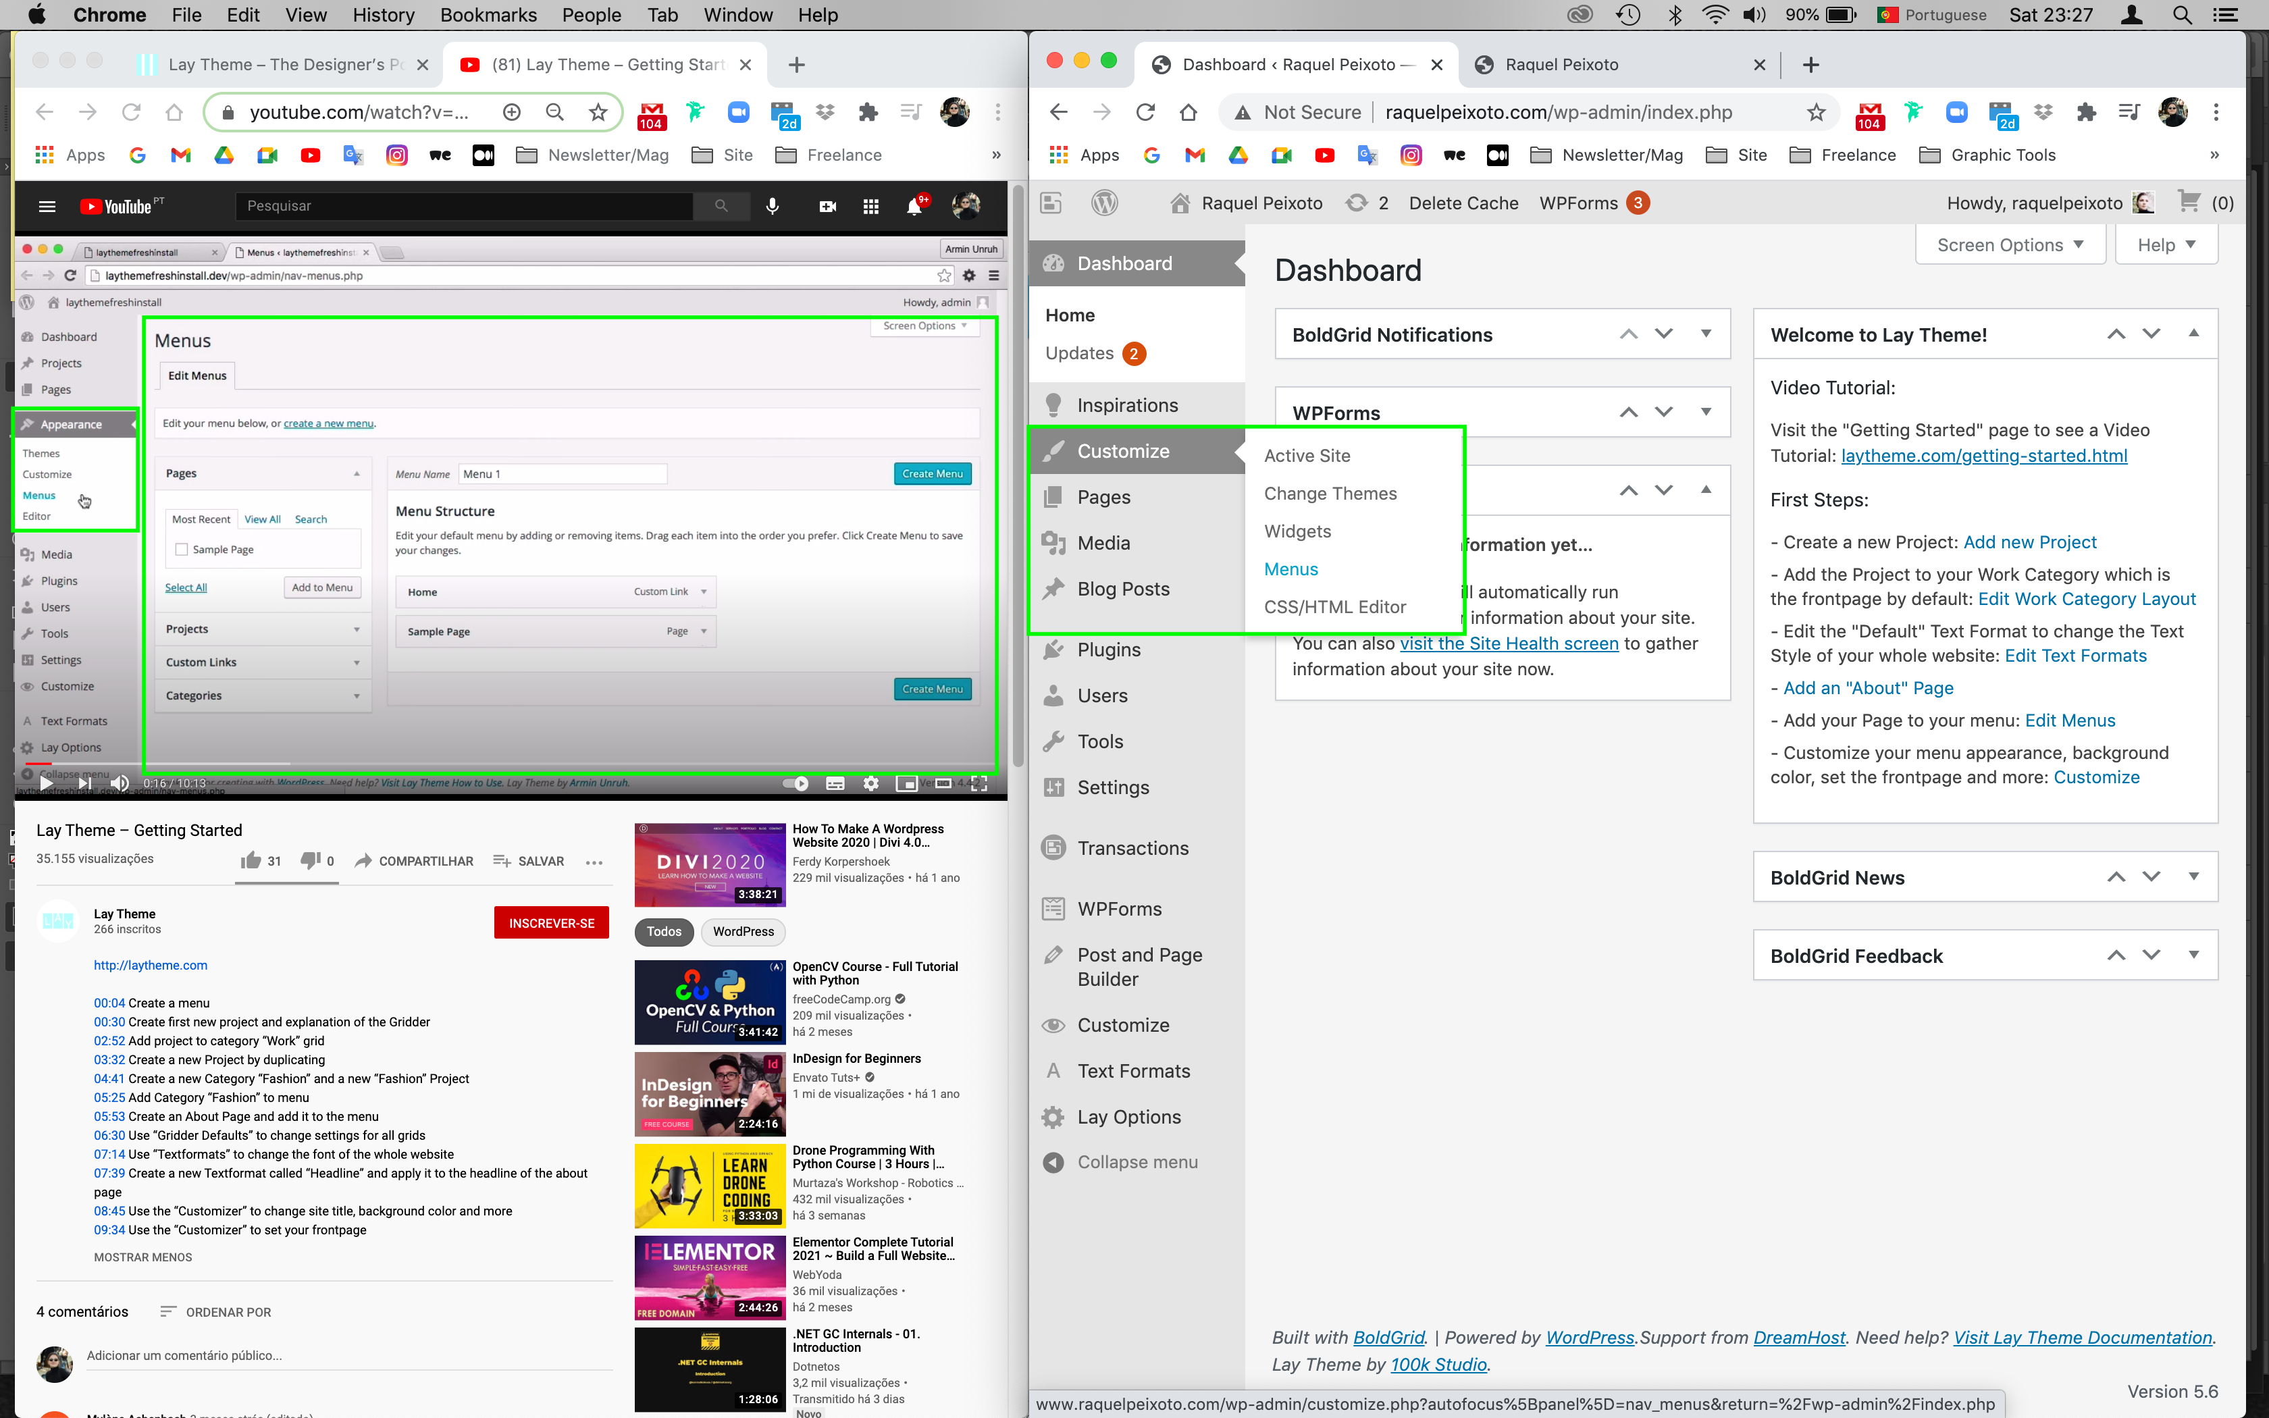Open YouTube apps grid icon
Image resolution: width=2269 pixels, height=1418 pixels.
coord(871,207)
